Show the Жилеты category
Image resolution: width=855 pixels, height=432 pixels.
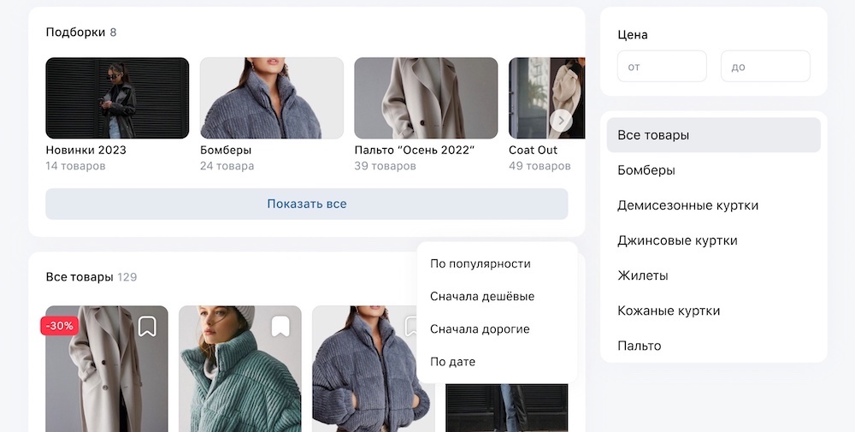tap(643, 275)
